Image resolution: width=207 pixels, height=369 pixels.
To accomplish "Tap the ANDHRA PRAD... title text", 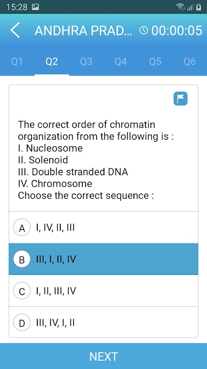I will [83, 30].
